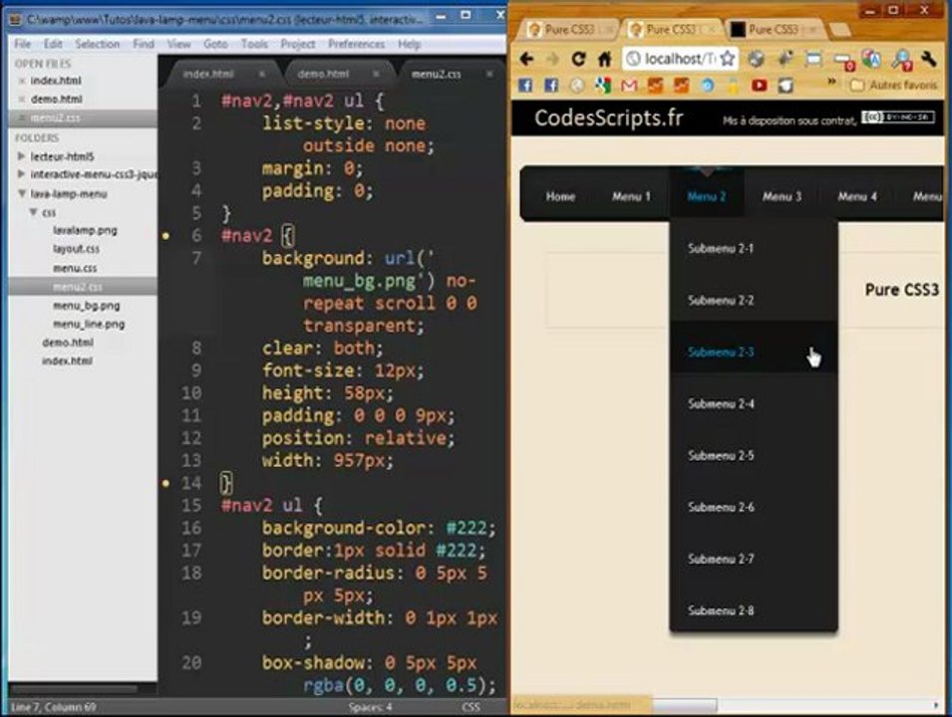Select Submenu 2-2
Image resolution: width=952 pixels, height=717 pixels.
754,301
